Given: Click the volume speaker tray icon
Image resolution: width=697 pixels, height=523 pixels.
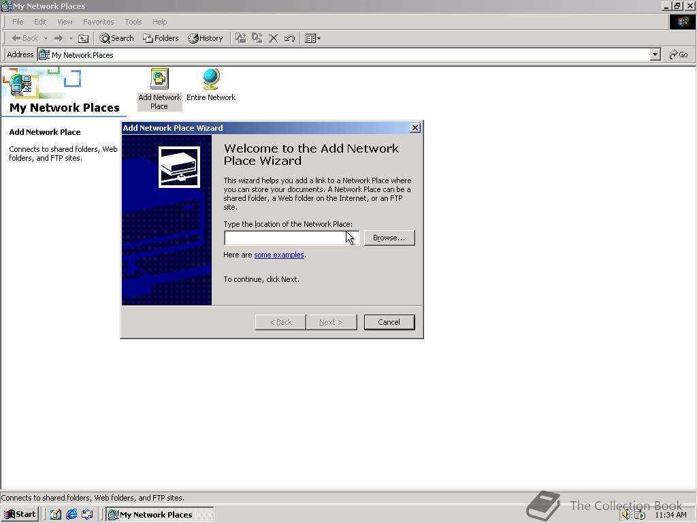Looking at the screenshot, I should [626, 515].
